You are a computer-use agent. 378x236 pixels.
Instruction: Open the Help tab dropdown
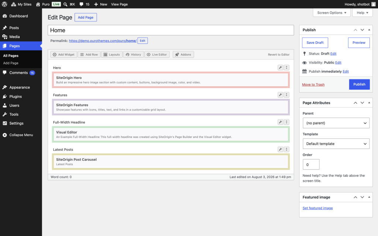tap(362, 13)
